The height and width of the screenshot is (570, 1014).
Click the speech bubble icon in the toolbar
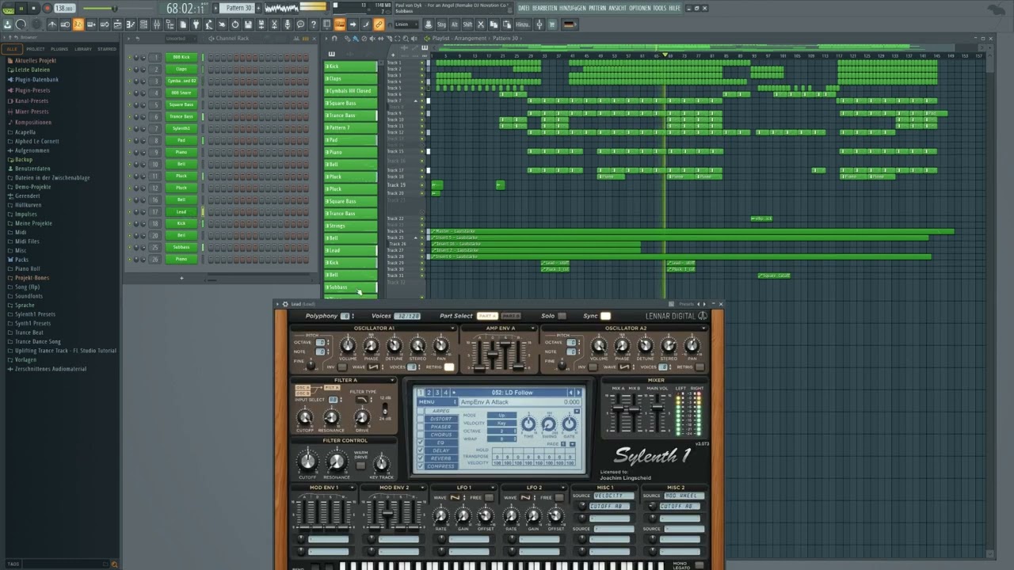(x=300, y=25)
